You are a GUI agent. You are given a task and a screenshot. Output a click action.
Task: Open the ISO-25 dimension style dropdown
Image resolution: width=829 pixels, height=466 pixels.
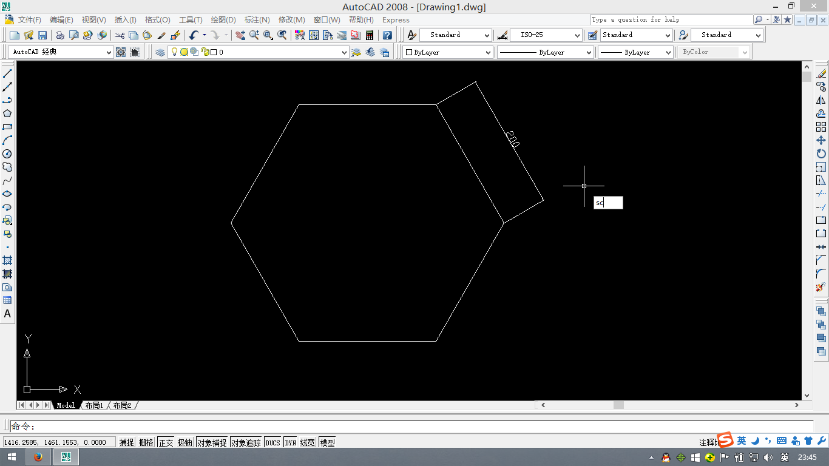pos(577,35)
